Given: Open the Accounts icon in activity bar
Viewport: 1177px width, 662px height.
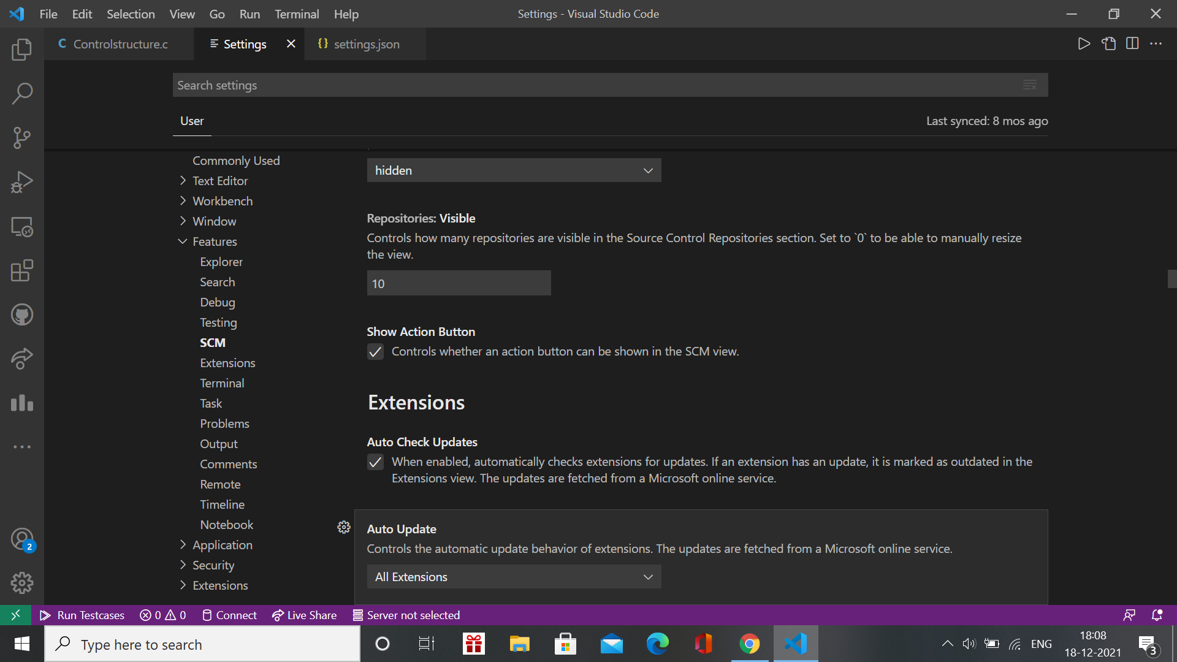Looking at the screenshot, I should (x=22, y=539).
